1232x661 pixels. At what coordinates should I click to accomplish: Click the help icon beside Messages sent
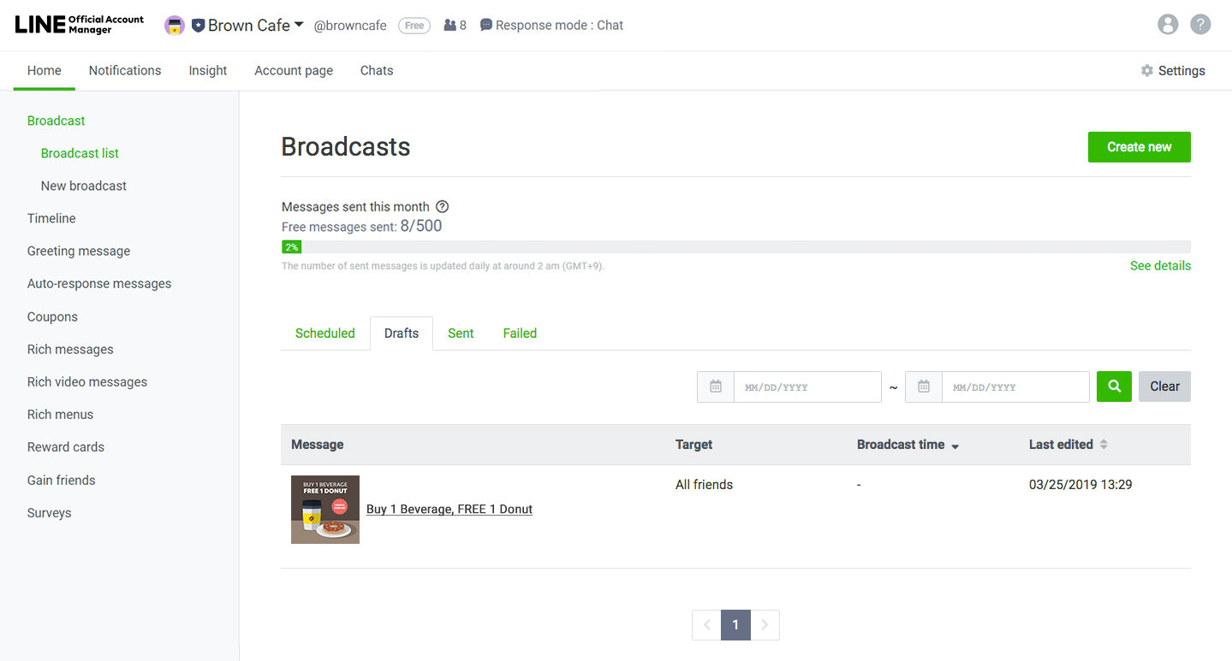[x=443, y=207]
